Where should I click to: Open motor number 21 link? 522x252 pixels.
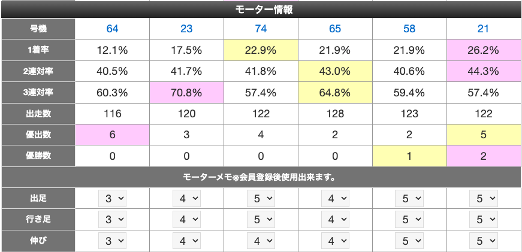[x=484, y=29]
